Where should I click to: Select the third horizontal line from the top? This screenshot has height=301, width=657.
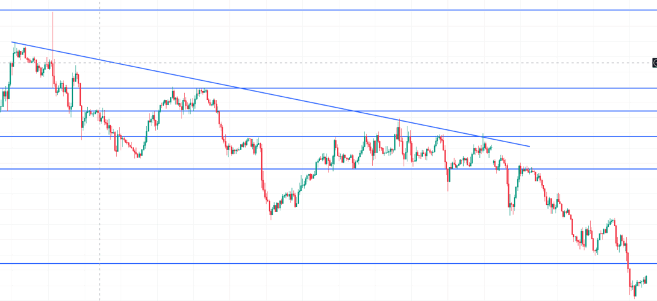[385, 111]
